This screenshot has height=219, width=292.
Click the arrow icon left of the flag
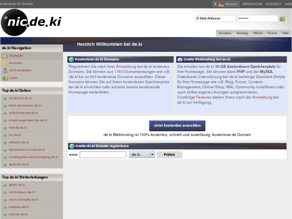click(x=216, y=4)
